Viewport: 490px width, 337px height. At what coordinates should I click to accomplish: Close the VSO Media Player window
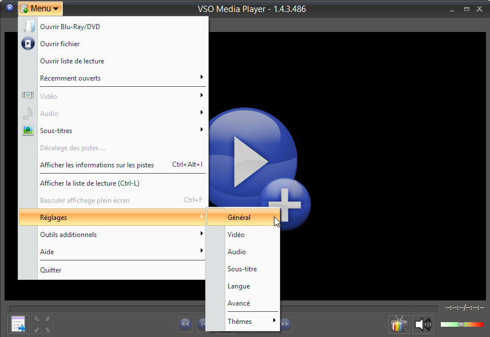coord(479,9)
